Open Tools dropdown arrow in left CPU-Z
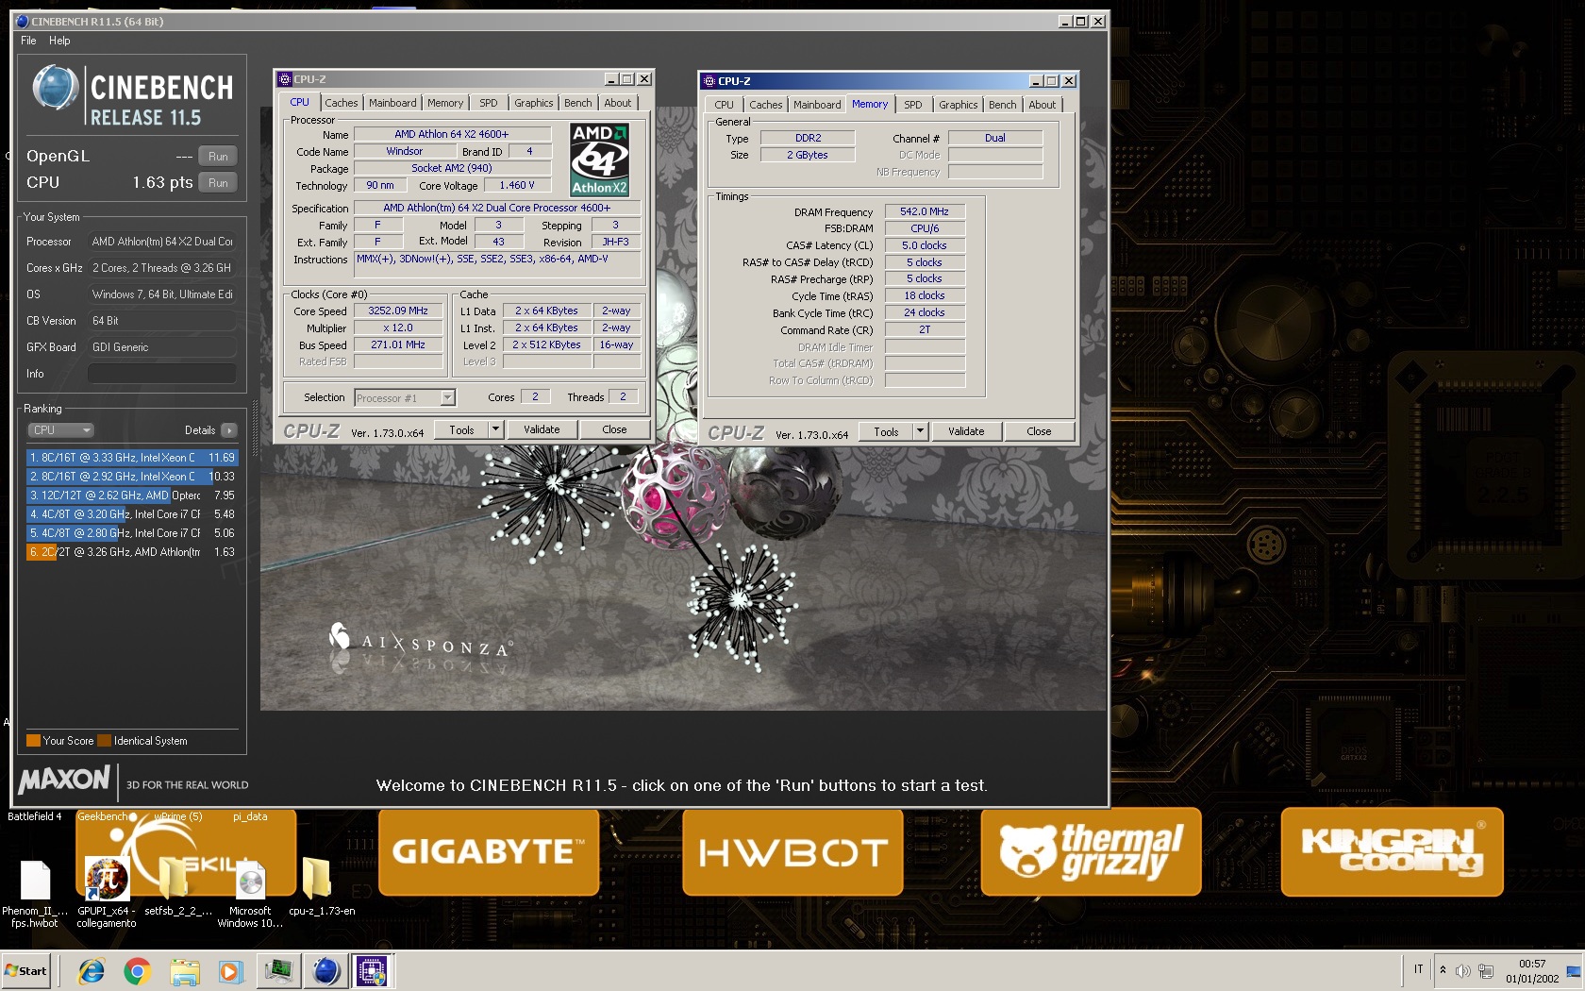This screenshot has width=1585, height=991. [x=495, y=429]
